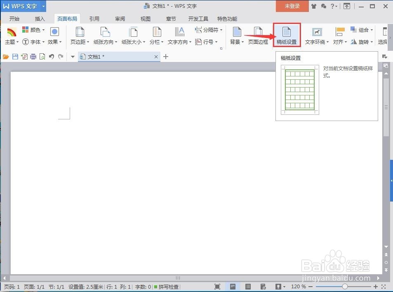Switch to the 引用 tab
Screen dimensions: 393x292
click(x=94, y=19)
